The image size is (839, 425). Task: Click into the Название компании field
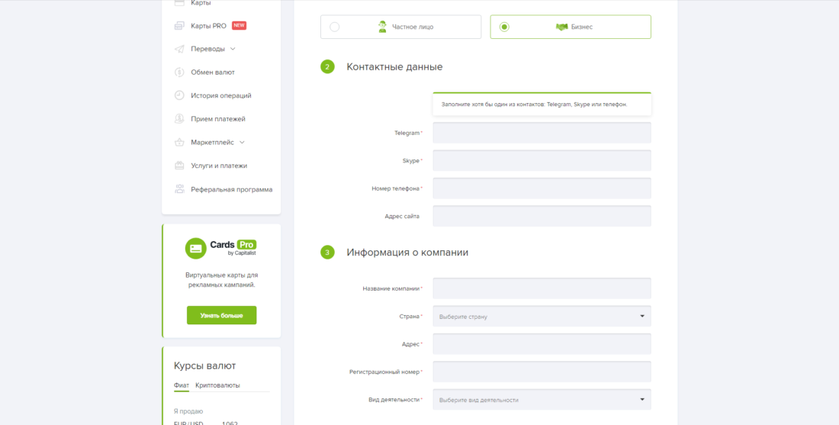[x=542, y=288]
